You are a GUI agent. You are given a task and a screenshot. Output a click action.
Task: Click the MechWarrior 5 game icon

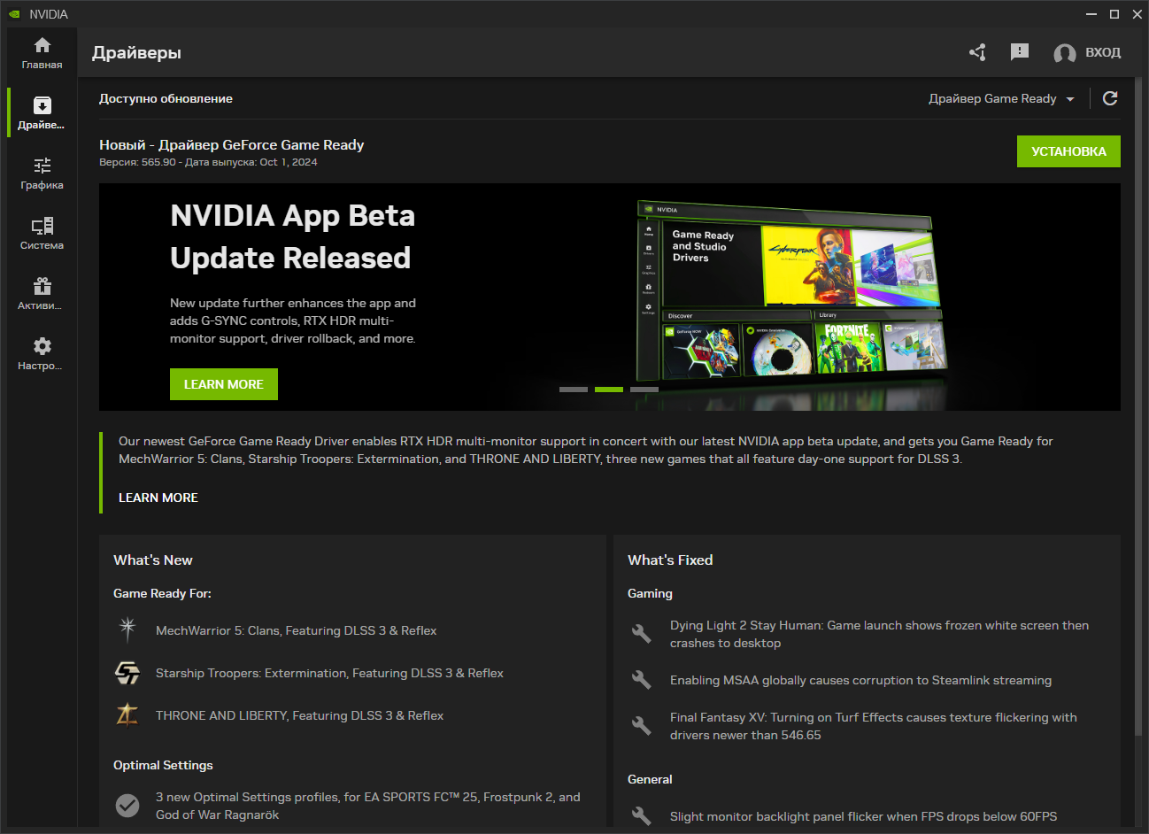127,629
